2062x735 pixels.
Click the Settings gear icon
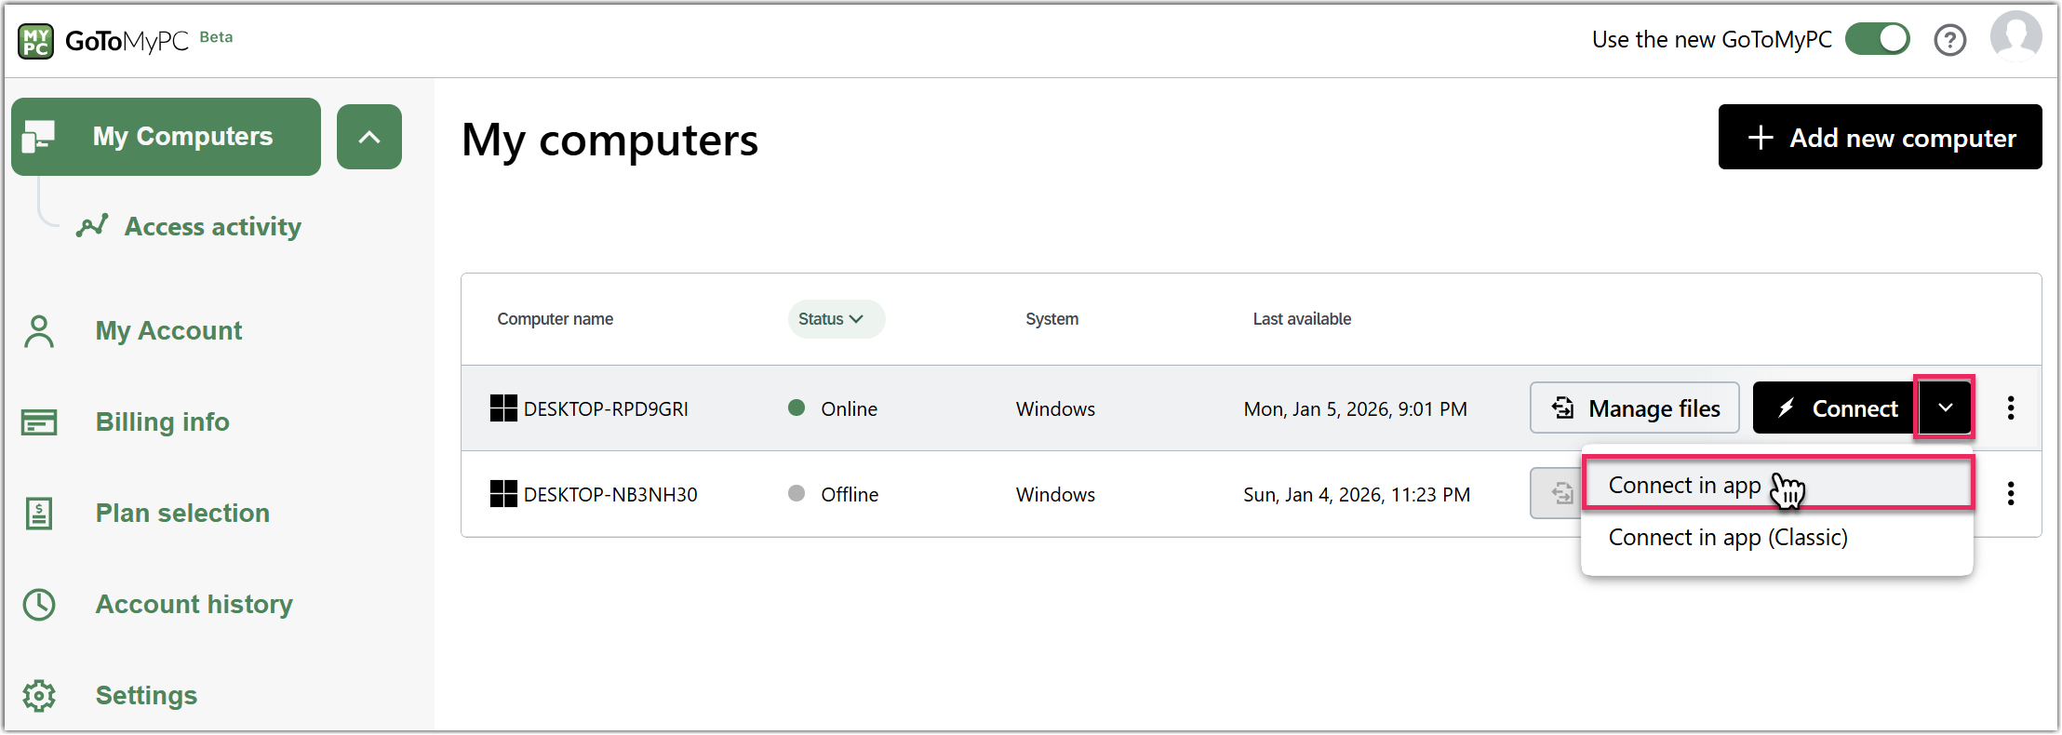[39, 695]
